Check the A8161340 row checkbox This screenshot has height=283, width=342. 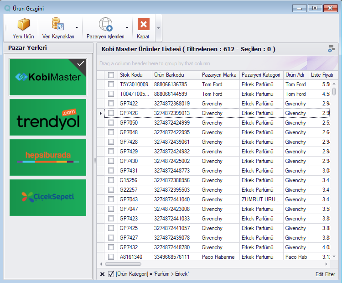[111, 257]
